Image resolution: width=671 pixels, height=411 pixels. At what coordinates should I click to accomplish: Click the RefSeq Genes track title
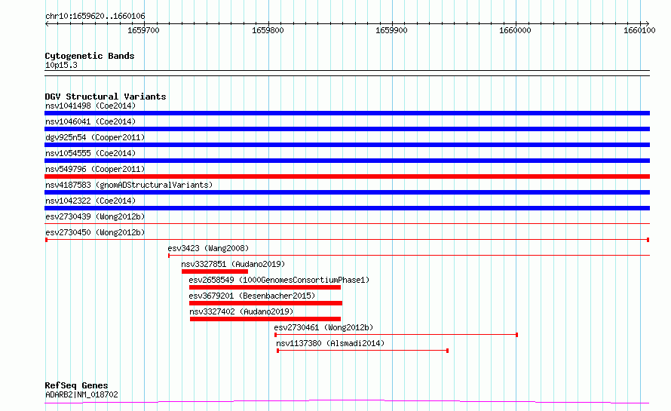coord(76,385)
